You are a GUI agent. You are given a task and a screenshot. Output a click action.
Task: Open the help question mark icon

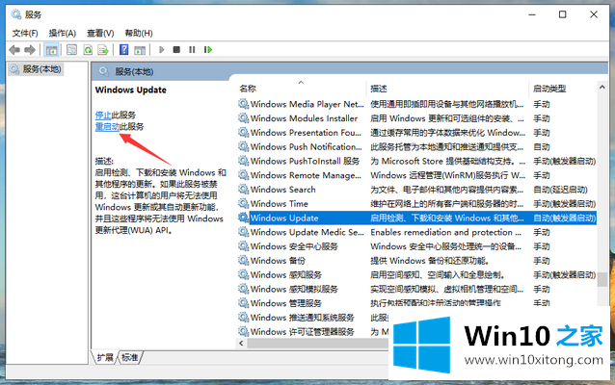click(124, 50)
